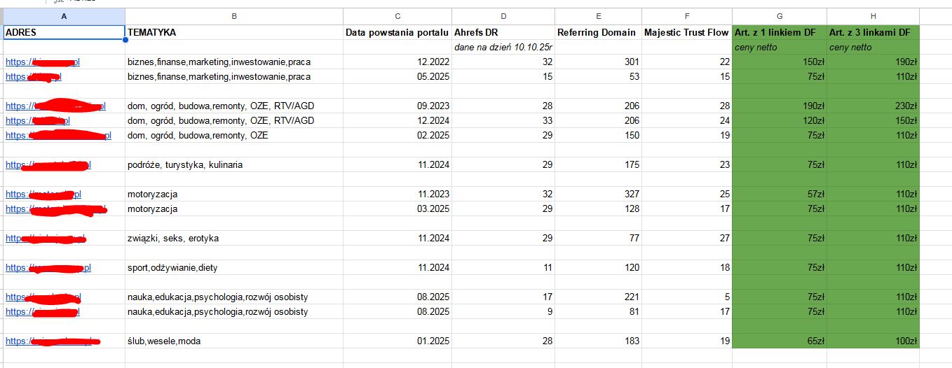The width and height of the screenshot is (952, 368).
Task: Select the column D header
Action: (x=503, y=16)
